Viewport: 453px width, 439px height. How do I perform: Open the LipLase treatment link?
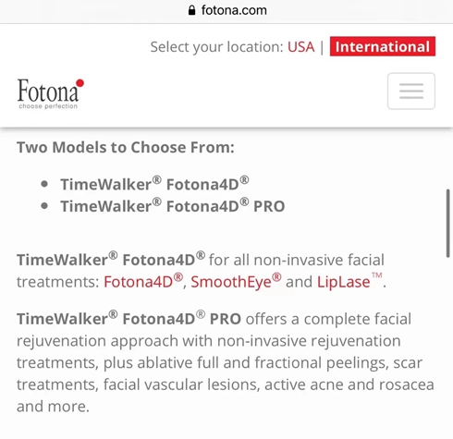[x=349, y=281]
